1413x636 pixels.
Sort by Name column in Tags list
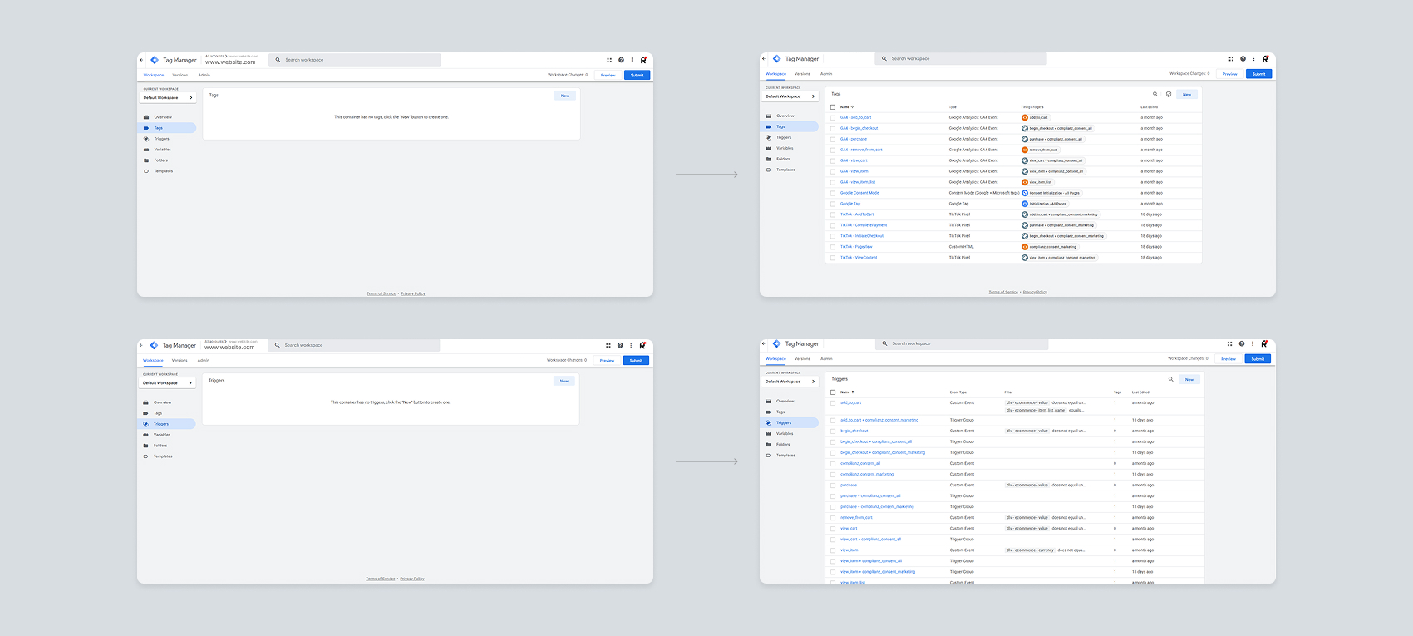click(x=846, y=106)
